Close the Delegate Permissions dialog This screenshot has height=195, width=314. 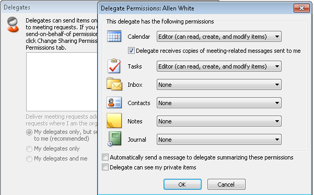(x=301, y=8)
